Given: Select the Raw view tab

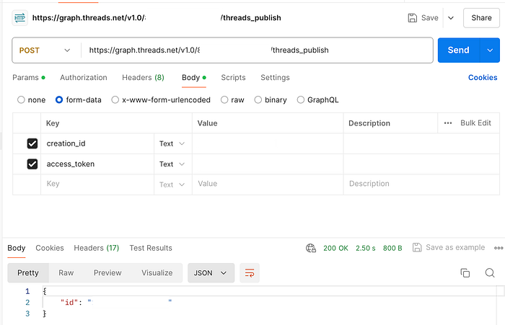Looking at the screenshot, I should click(66, 273).
